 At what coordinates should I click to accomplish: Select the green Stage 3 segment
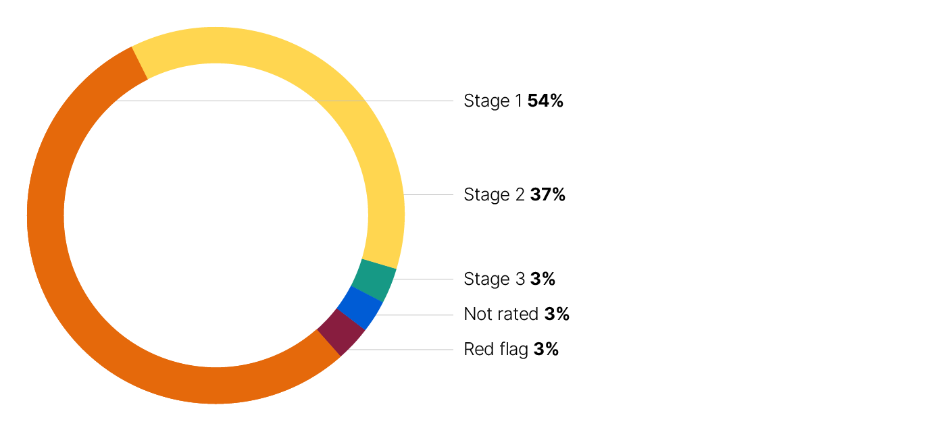[x=374, y=279]
